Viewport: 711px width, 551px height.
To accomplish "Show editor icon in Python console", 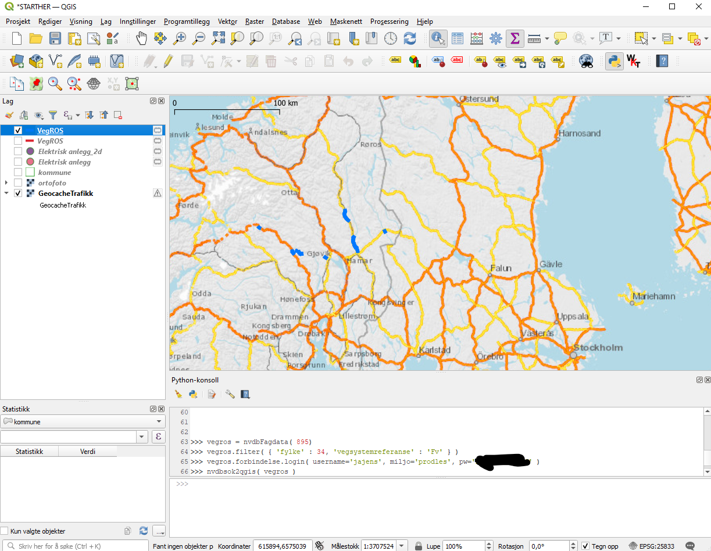I will point(212,394).
